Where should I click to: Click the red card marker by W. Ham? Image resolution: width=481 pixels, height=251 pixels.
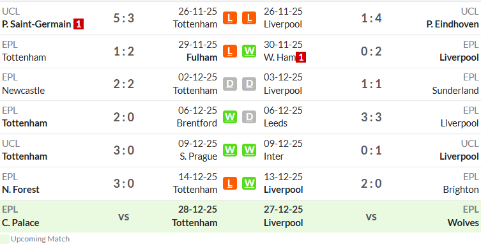tap(301, 57)
